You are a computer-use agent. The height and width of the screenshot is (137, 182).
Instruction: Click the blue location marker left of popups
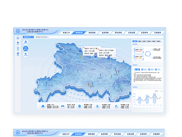pyautogui.click(x=80, y=50)
